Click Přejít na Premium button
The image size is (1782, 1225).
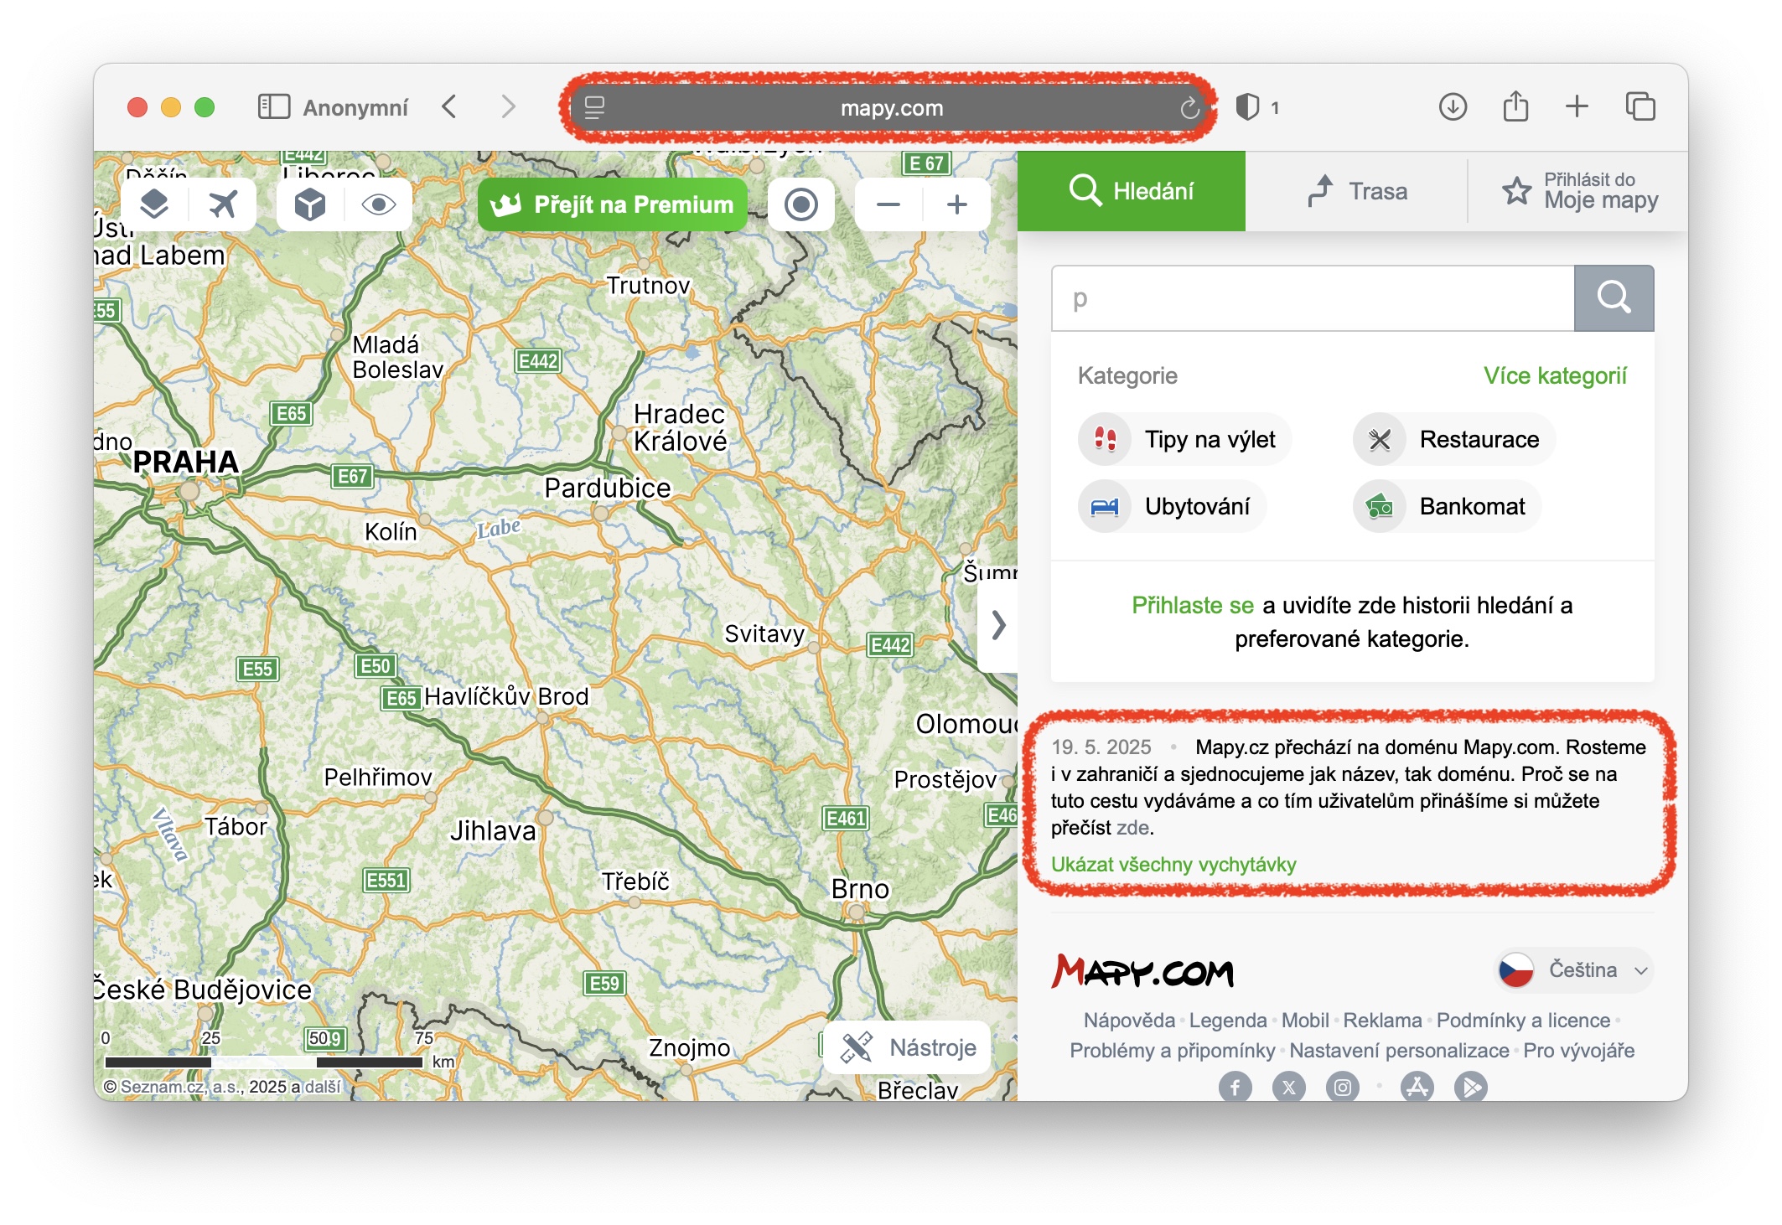613,204
